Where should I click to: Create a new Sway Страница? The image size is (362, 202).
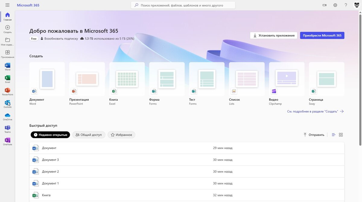coord(327,84)
